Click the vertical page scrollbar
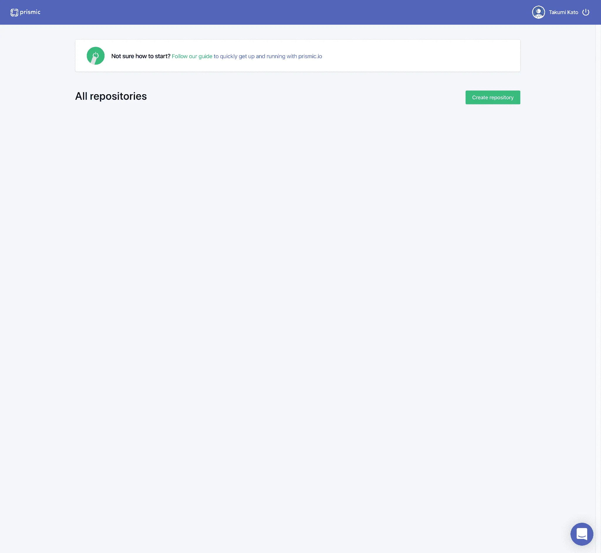 point(598,269)
